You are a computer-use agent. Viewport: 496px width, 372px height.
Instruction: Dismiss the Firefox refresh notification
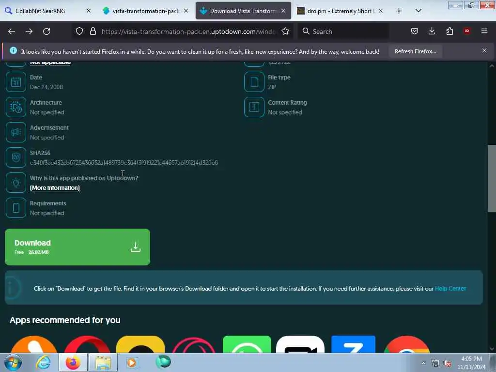(484, 50)
